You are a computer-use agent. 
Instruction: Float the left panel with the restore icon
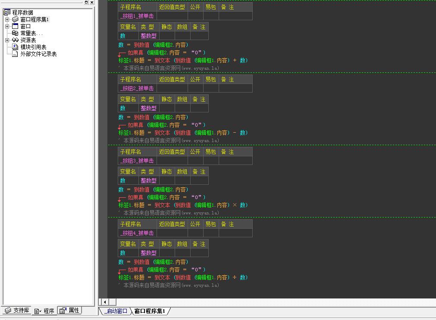point(86,2)
